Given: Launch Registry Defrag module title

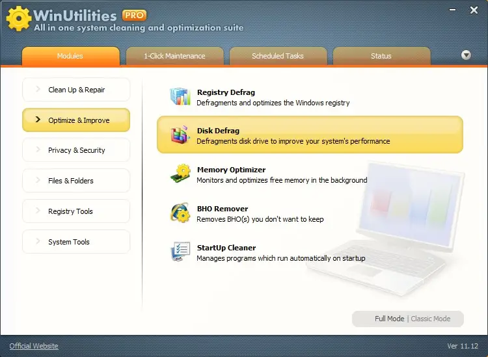Looking at the screenshot, I should 226,92.
